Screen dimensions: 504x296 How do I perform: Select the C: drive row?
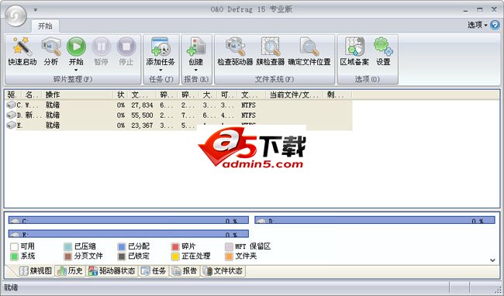pyautogui.click(x=179, y=105)
